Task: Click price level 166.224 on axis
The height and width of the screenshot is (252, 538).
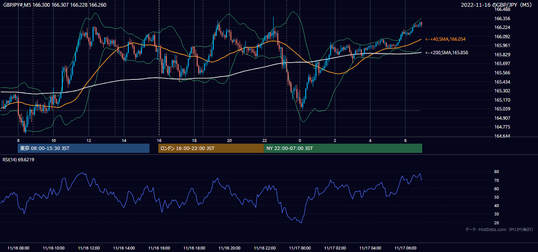Action: click(x=502, y=28)
